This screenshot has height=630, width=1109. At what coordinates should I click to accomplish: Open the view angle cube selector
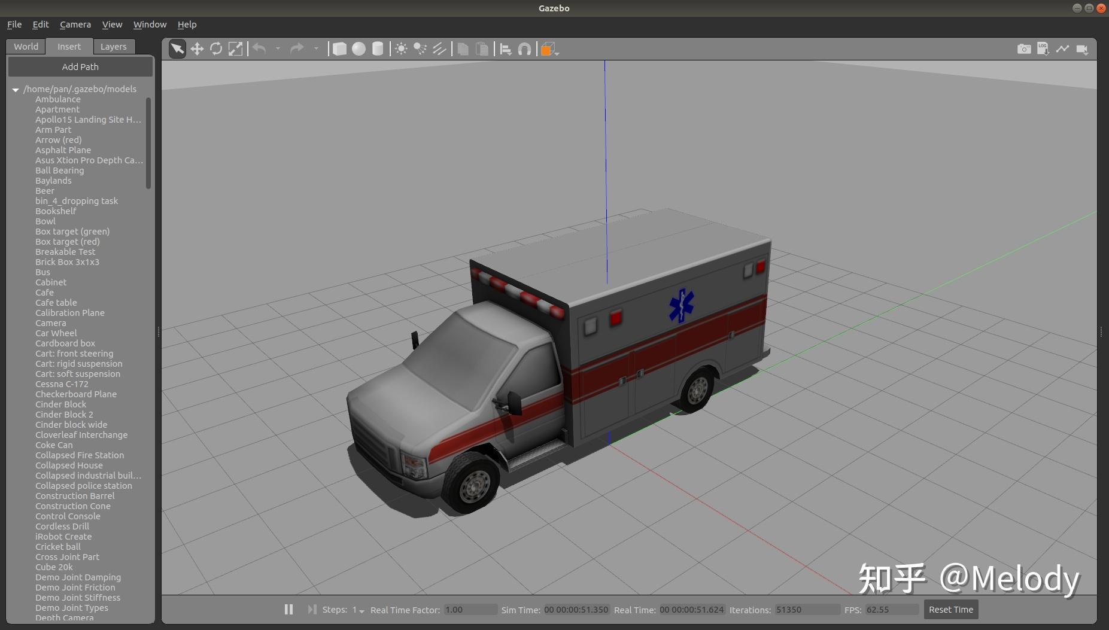[x=549, y=49]
